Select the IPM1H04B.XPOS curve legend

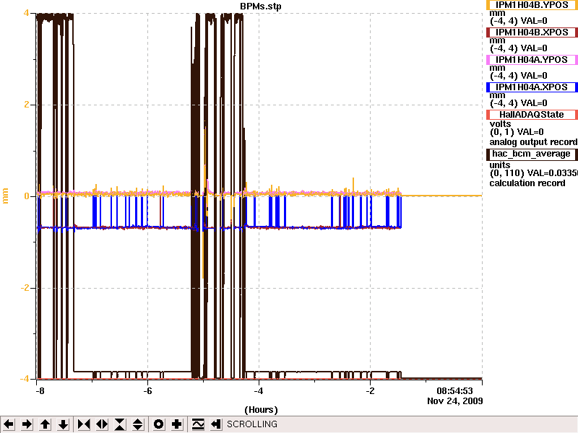pyautogui.click(x=532, y=32)
